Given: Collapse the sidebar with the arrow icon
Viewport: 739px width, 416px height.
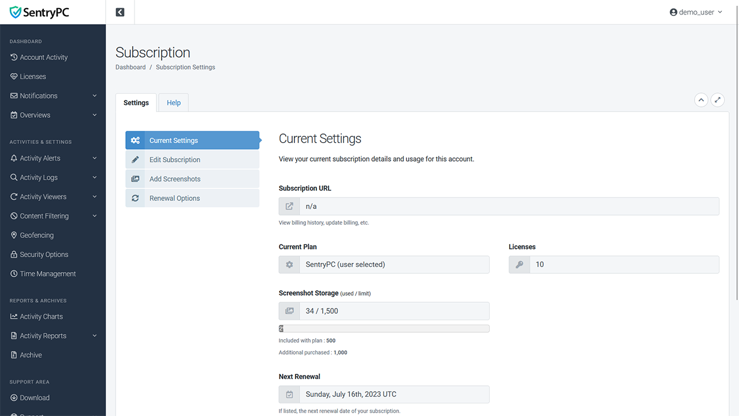Looking at the screenshot, I should coord(120,12).
